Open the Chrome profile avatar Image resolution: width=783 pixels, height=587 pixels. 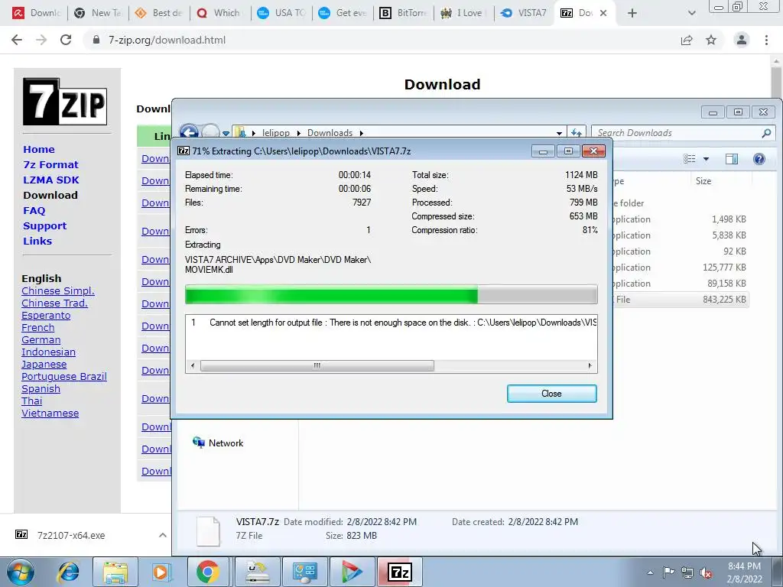[x=742, y=40]
